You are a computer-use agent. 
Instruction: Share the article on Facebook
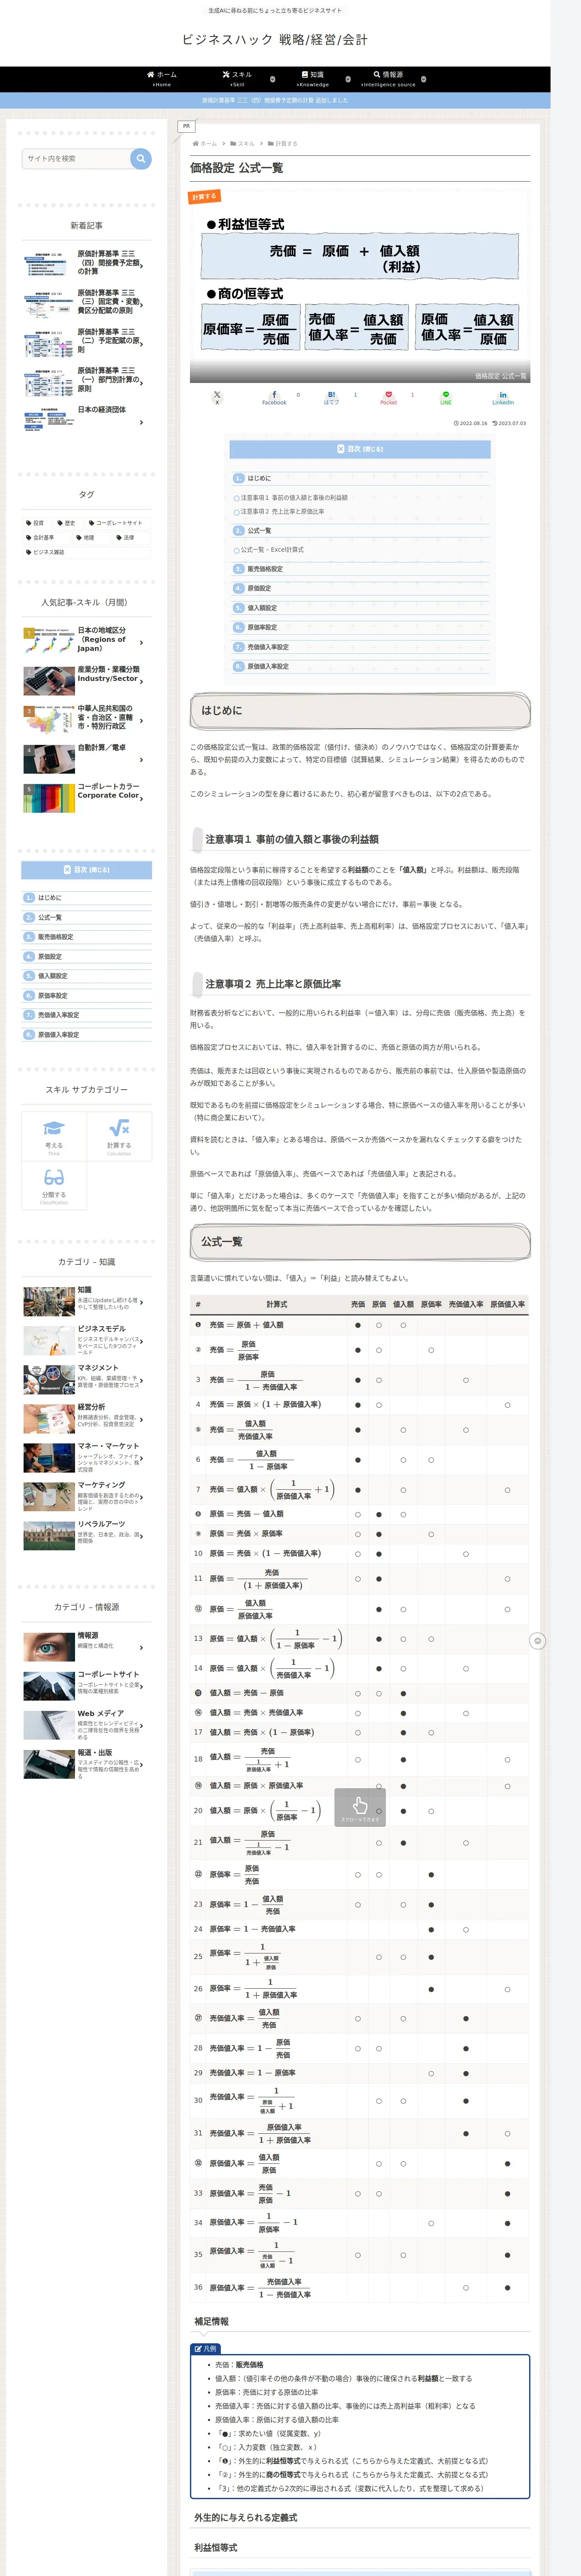pos(274,397)
